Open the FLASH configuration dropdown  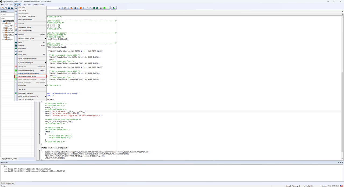click(8, 15)
